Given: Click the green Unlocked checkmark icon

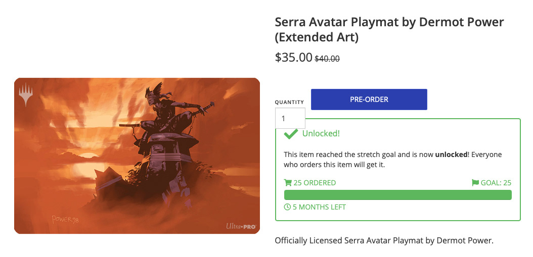Looking at the screenshot, I should coord(291,134).
